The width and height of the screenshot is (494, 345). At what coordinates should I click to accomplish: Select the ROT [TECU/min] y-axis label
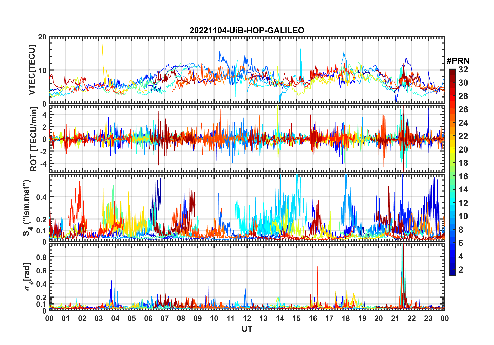pyautogui.click(x=34, y=139)
